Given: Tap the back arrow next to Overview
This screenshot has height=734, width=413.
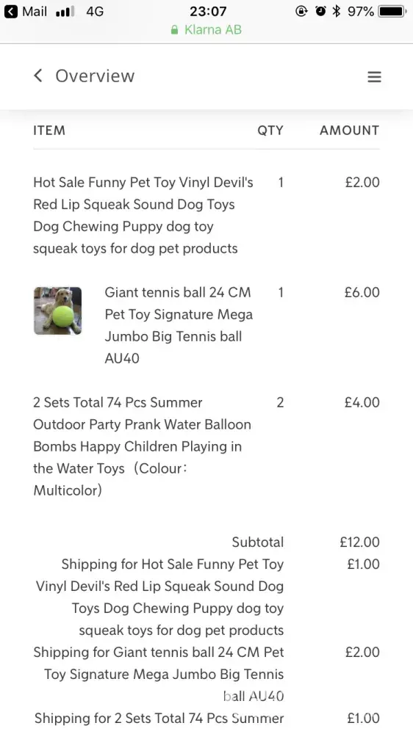Looking at the screenshot, I should coord(38,76).
